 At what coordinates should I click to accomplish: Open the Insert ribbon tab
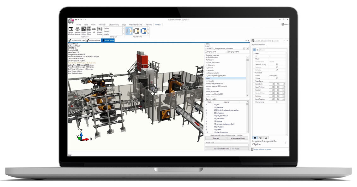click(93, 25)
